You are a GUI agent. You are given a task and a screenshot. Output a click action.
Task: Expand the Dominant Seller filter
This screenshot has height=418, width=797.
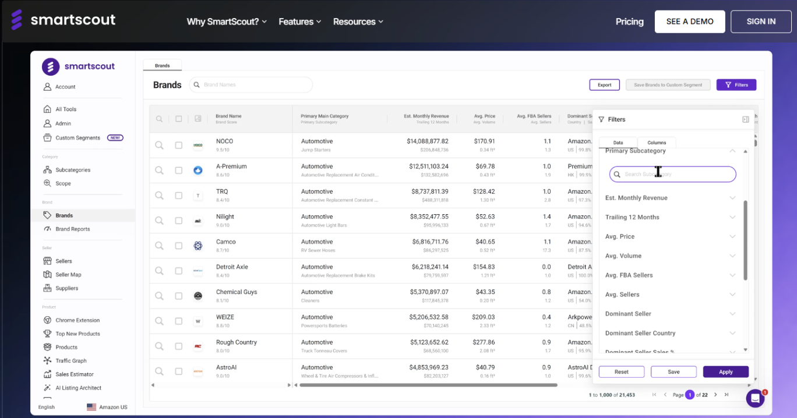pos(732,313)
